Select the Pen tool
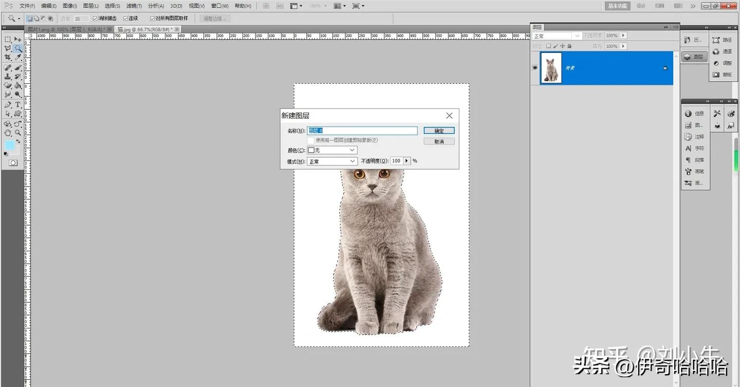This screenshot has width=740, height=387. pos(7,103)
